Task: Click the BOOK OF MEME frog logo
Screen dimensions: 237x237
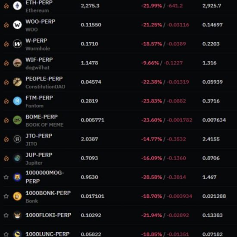Action: coord(17,120)
